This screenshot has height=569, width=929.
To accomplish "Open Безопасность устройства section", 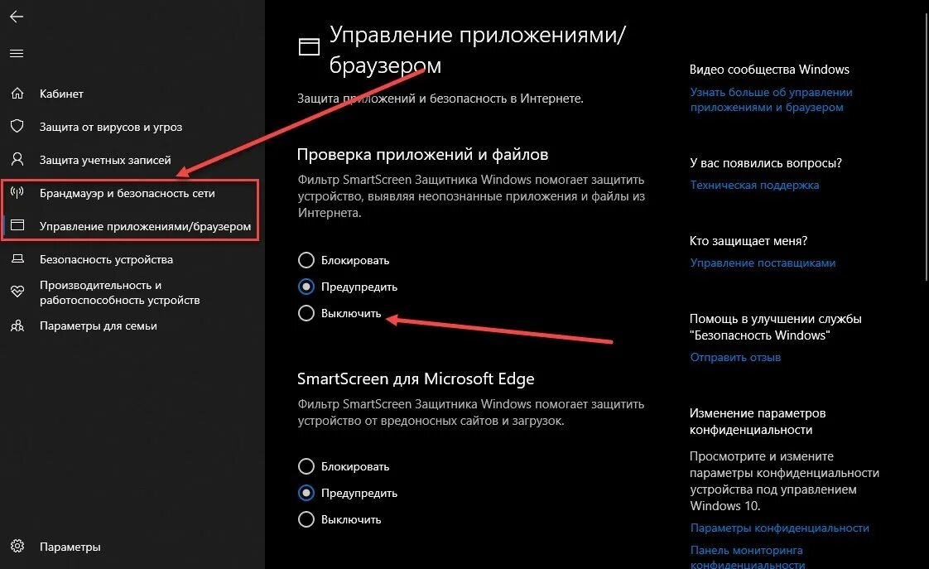I will coord(106,259).
